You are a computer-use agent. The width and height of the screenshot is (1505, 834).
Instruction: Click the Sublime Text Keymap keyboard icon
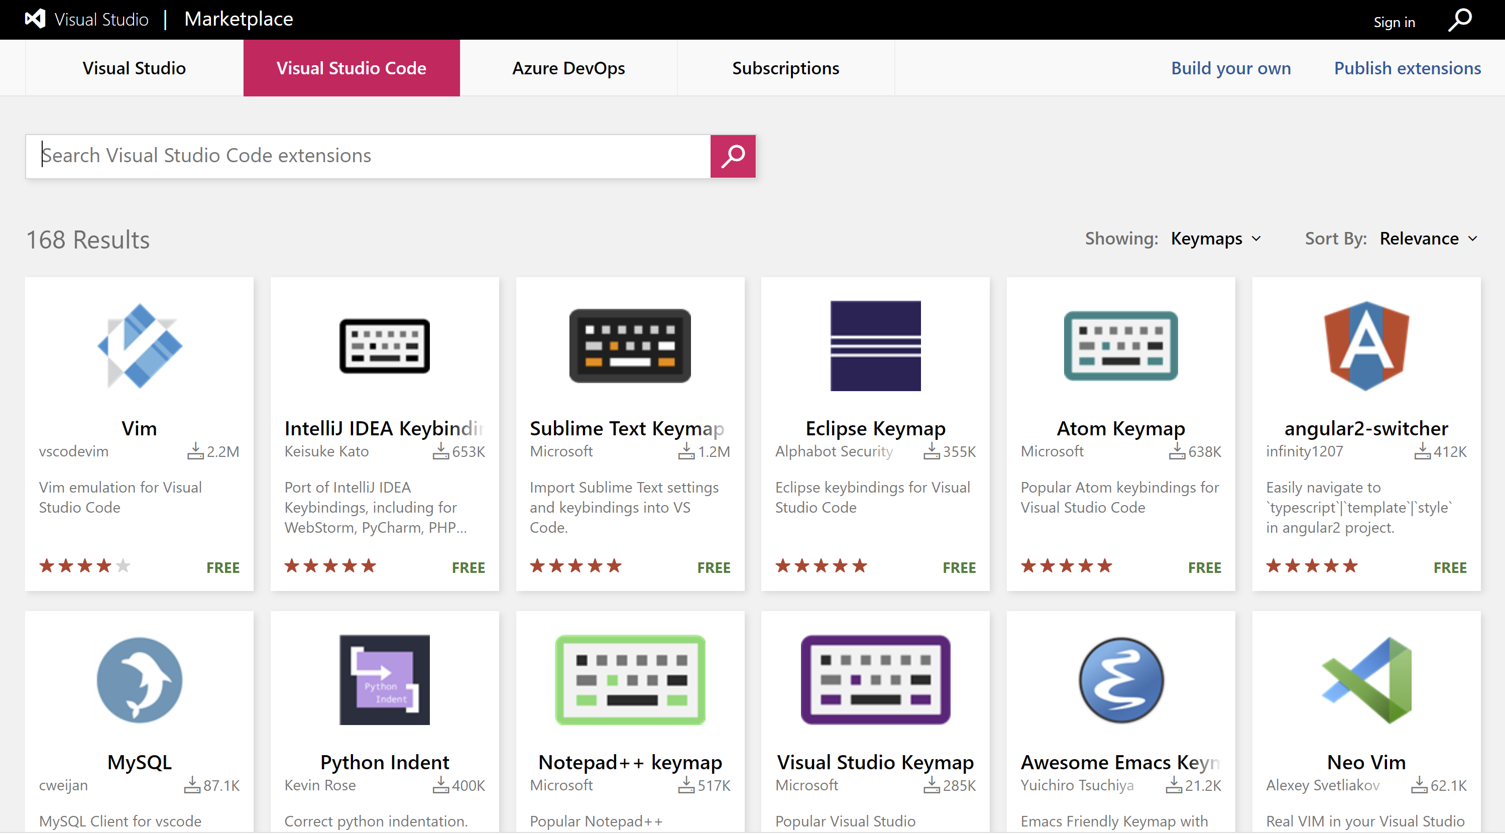tap(630, 346)
